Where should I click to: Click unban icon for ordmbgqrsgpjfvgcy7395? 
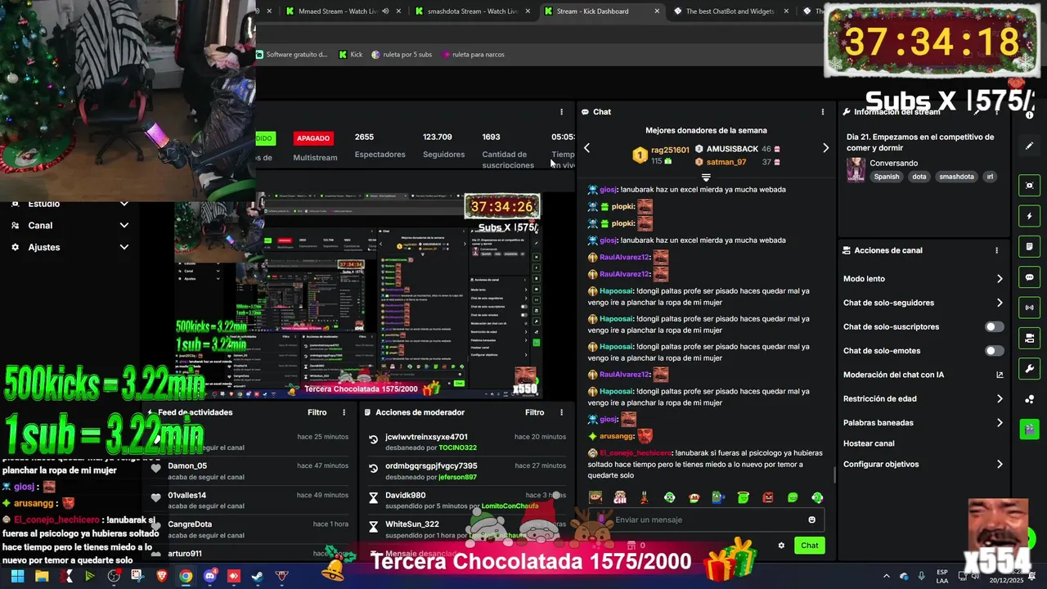[x=374, y=469]
